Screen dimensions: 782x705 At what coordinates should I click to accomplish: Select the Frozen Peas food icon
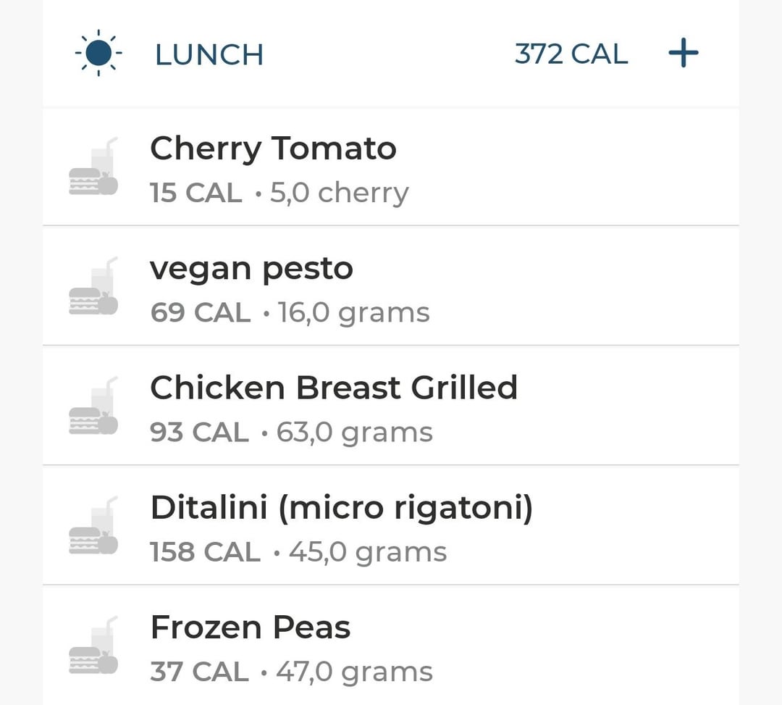tap(93, 645)
